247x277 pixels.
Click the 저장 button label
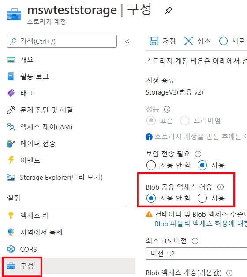[169, 41]
